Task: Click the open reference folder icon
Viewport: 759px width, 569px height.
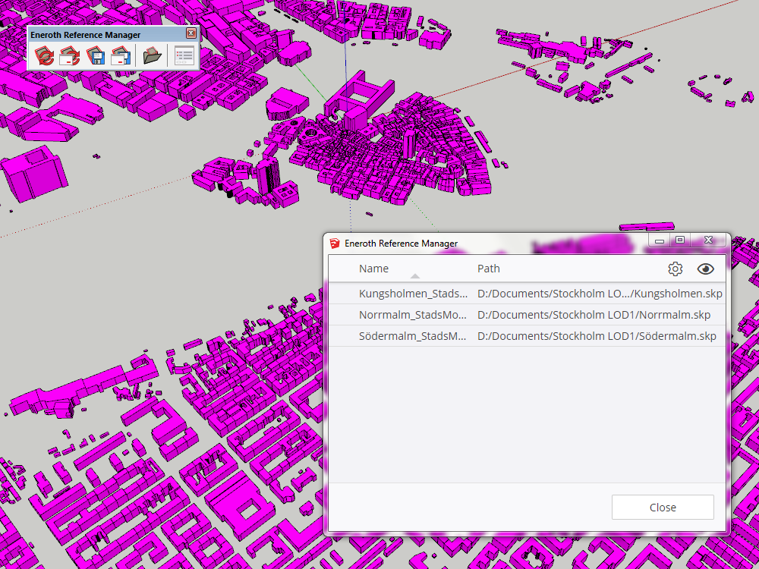Action: (153, 55)
